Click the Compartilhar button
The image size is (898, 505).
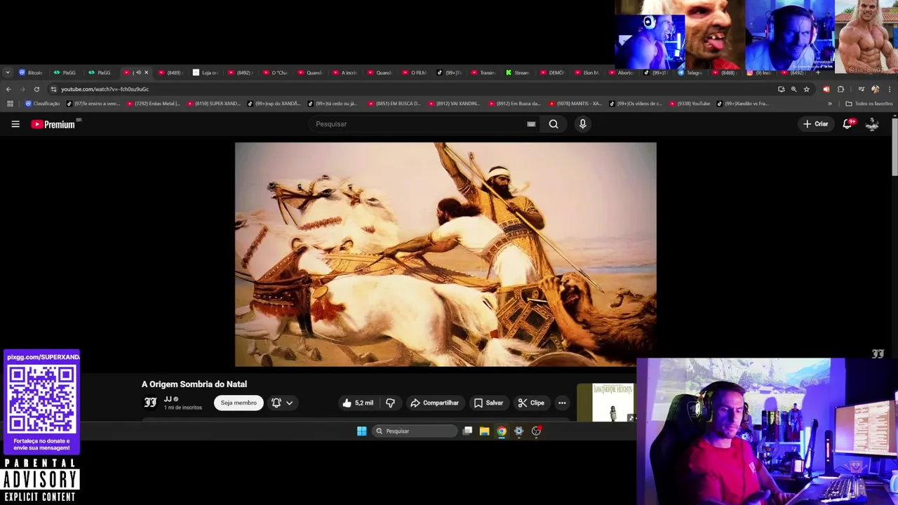coord(434,403)
